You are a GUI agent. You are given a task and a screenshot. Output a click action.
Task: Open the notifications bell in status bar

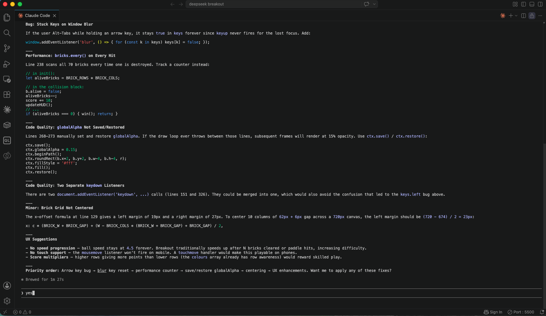tap(542, 312)
